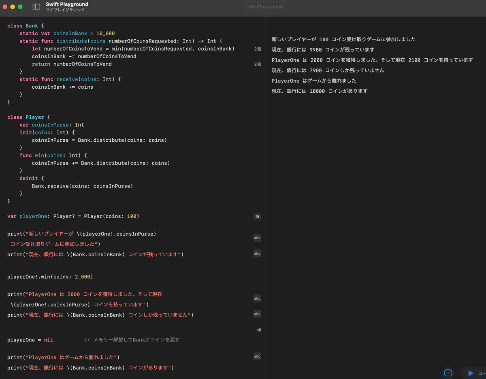Open the execution speed gauge icon
The image size is (486, 379).
(448, 373)
